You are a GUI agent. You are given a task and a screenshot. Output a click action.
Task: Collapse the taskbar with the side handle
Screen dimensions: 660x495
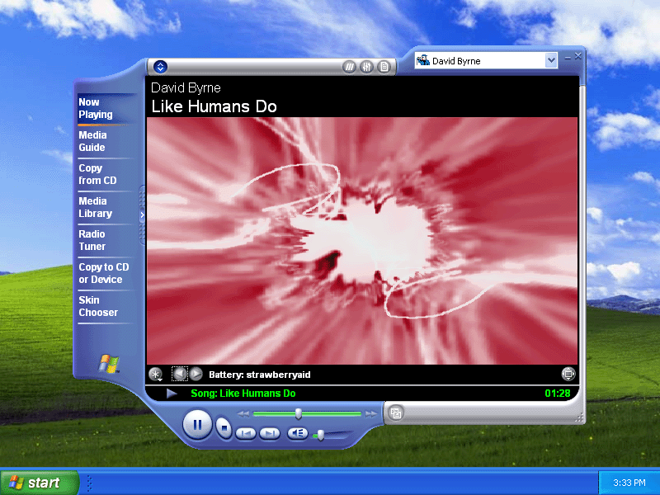pos(141,214)
